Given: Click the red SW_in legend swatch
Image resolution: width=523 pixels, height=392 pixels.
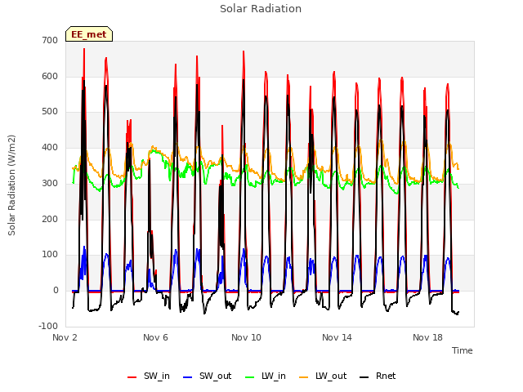Looking at the screenshot, I should (132, 377).
